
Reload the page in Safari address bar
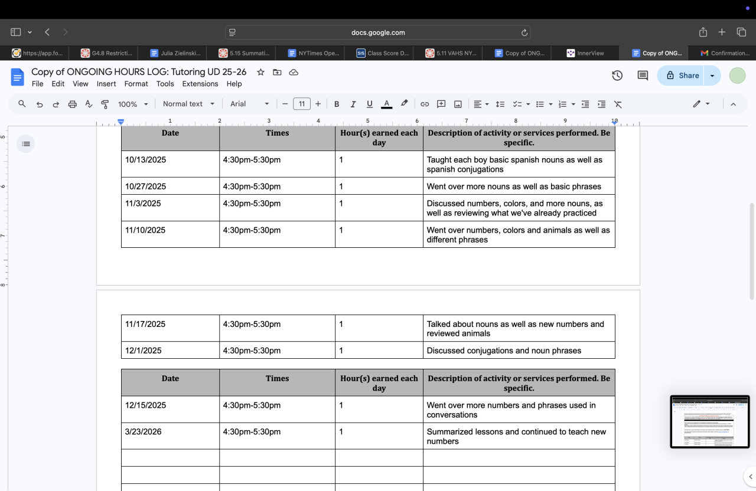point(524,32)
